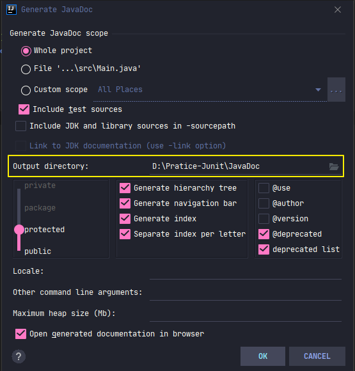Uncheck Open generated documentation in browser
355x371 pixels.
[21, 334]
